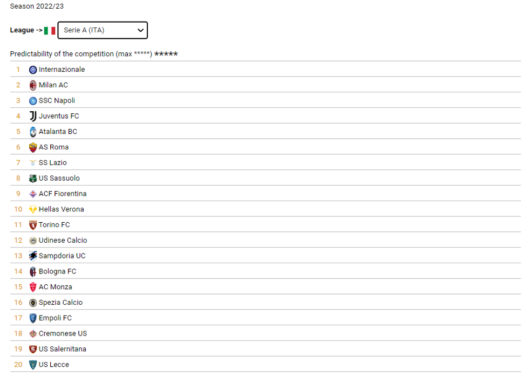Click the predictability star rating
Screen dimensions: 529x383
click(166, 54)
